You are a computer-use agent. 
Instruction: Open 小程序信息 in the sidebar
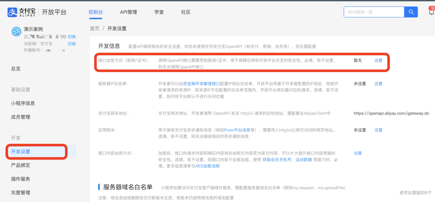(x=23, y=103)
